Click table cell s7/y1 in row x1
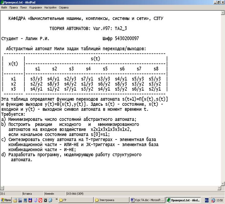 point(87,79)
